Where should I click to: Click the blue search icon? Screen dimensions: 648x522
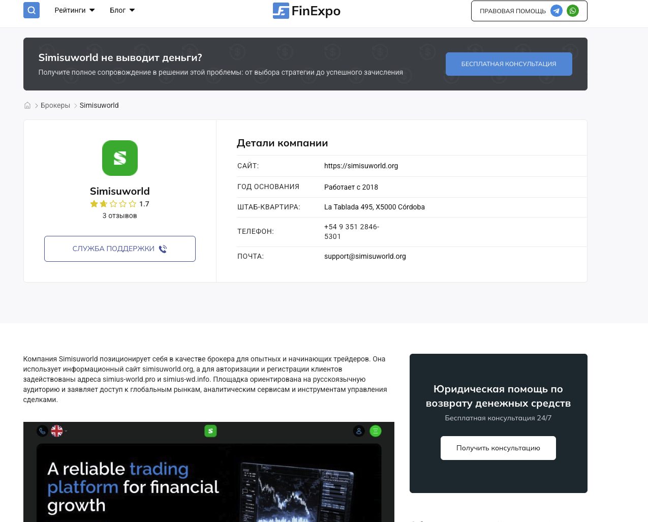point(32,10)
